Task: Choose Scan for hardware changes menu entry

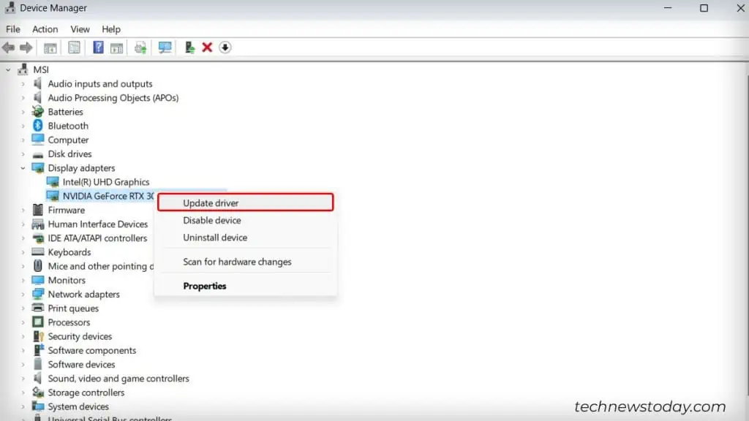Action: pos(245,262)
